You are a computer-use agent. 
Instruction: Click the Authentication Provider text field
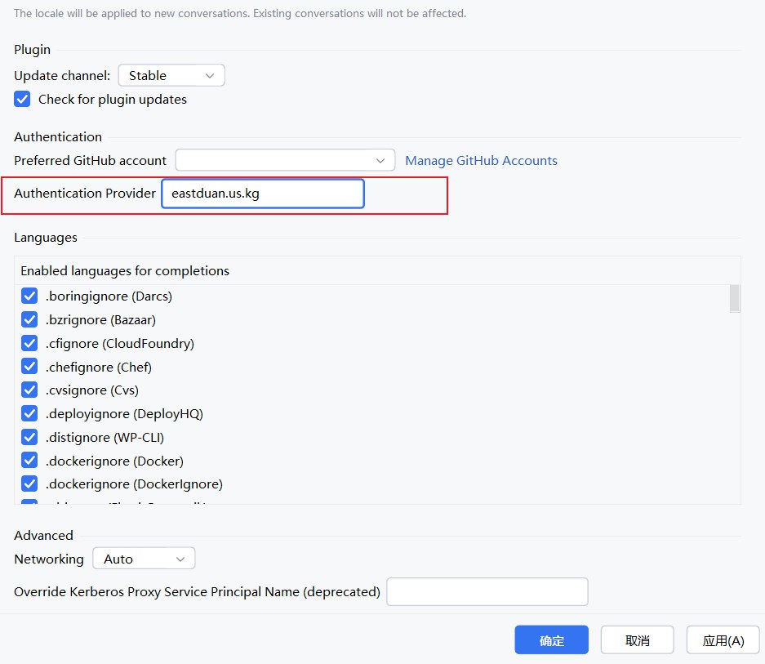point(262,194)
